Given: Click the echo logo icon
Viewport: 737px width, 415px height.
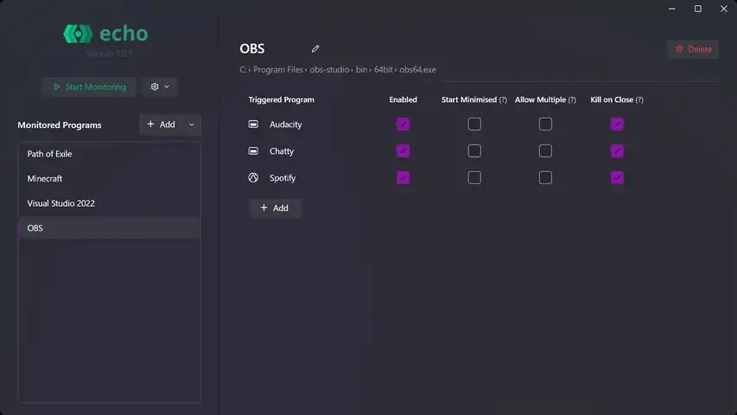Looking at the screenshot, I should click(x=78, y=34).
